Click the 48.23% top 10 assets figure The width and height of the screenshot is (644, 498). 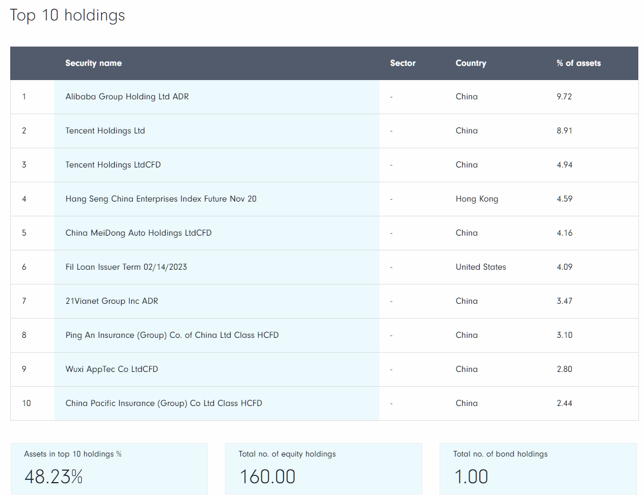pos(53,476)
